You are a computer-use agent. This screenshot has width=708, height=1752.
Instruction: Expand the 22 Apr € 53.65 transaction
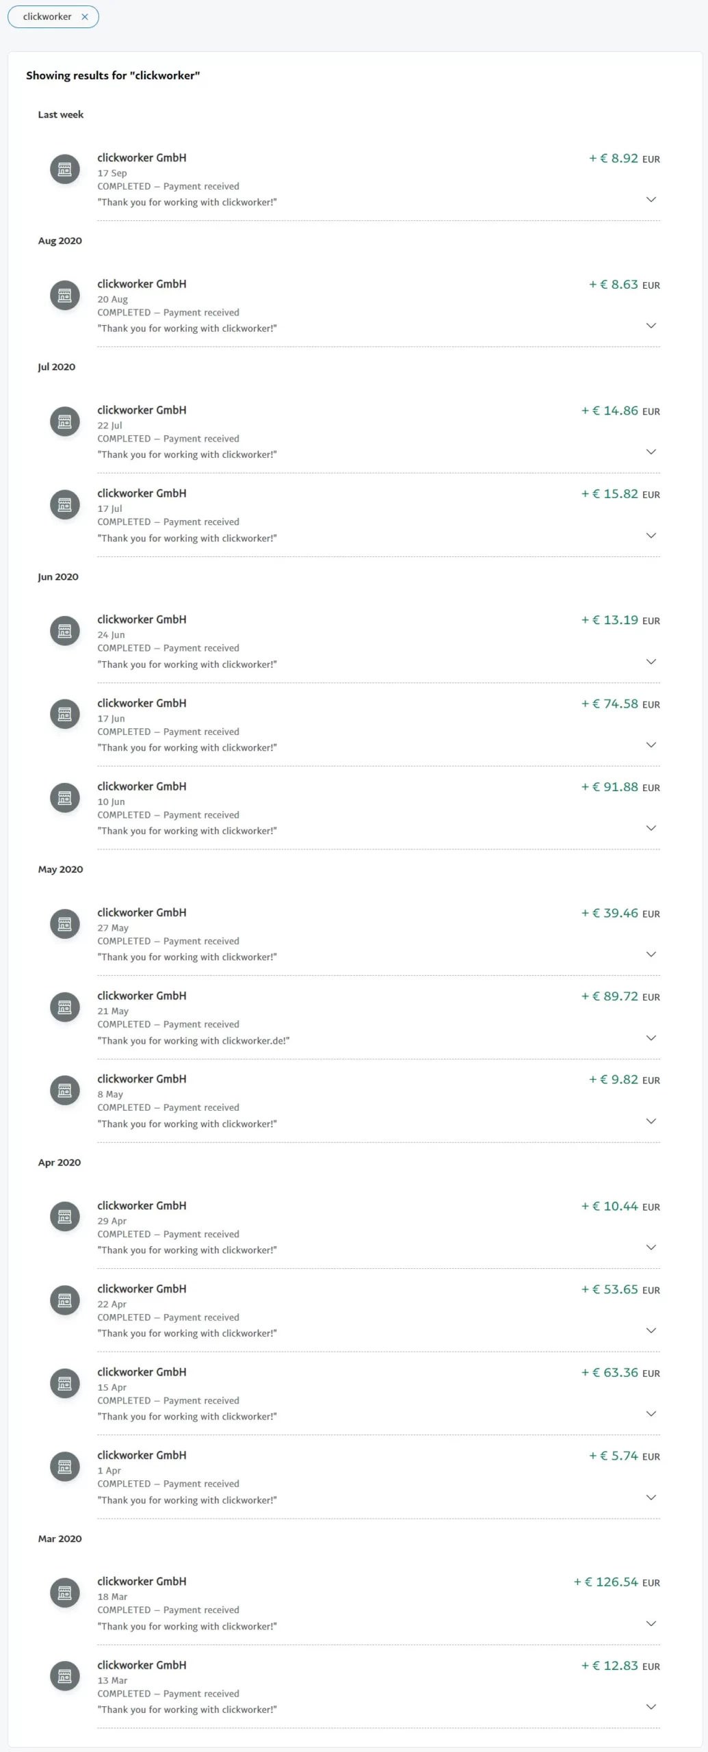[x=651, y=1330]
